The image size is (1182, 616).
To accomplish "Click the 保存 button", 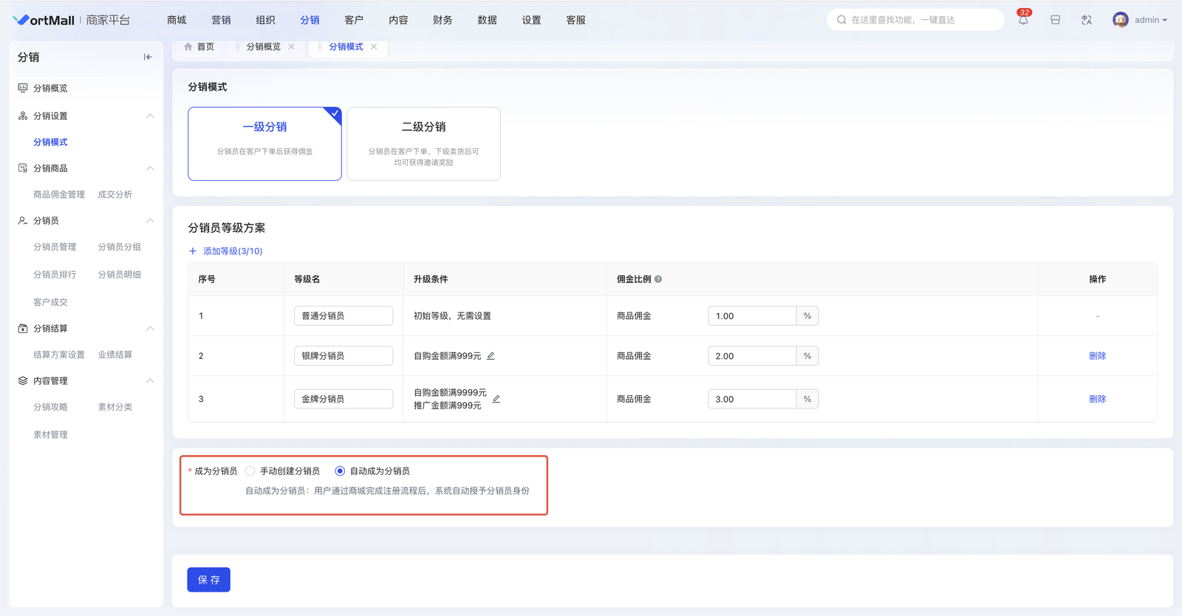I will (208, 580).
